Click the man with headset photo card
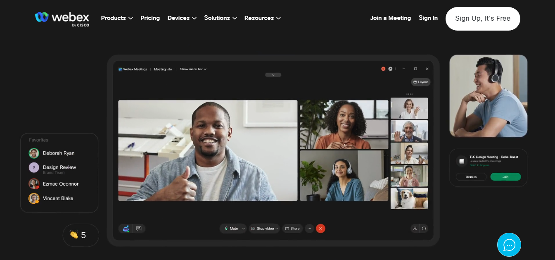This screenshot has height=260, width=555. pos(489,96)
